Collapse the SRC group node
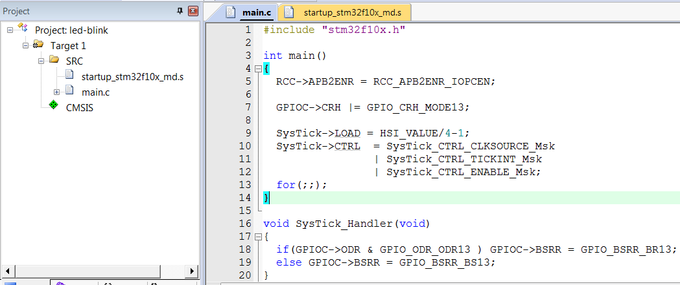Viewport: 680px width, 285px height. [x=41, y=61]
